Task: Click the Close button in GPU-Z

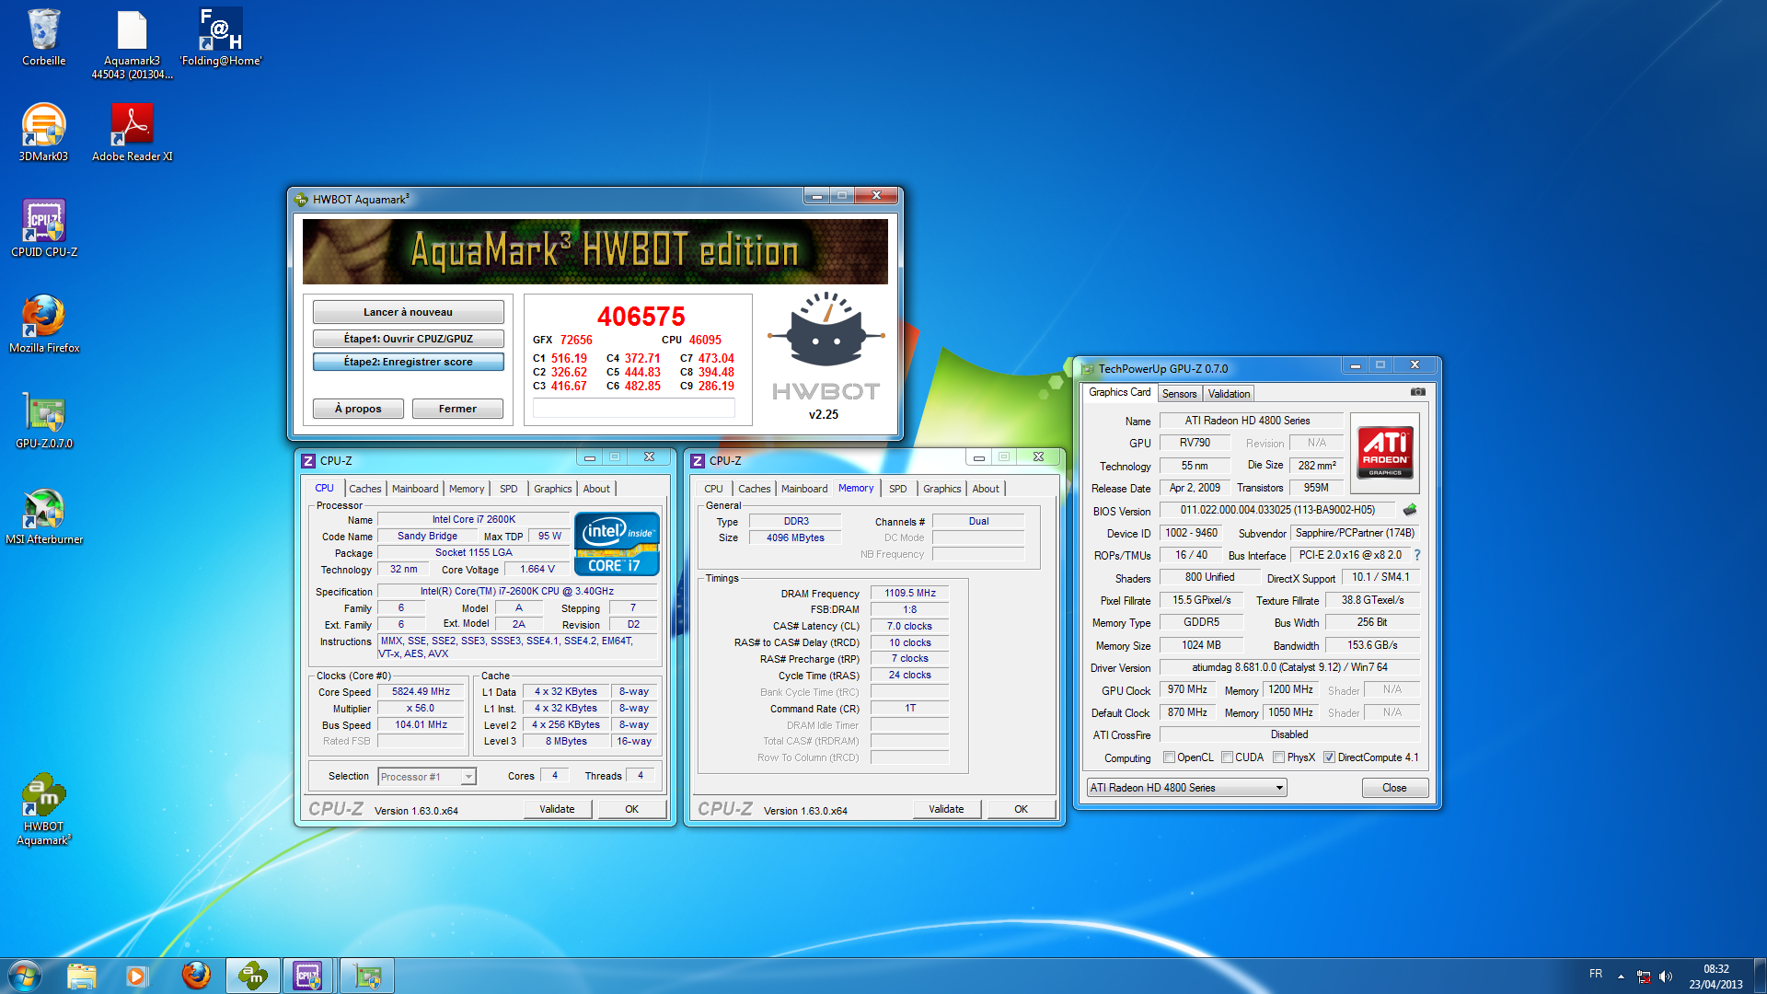Action: point(1394,788)
